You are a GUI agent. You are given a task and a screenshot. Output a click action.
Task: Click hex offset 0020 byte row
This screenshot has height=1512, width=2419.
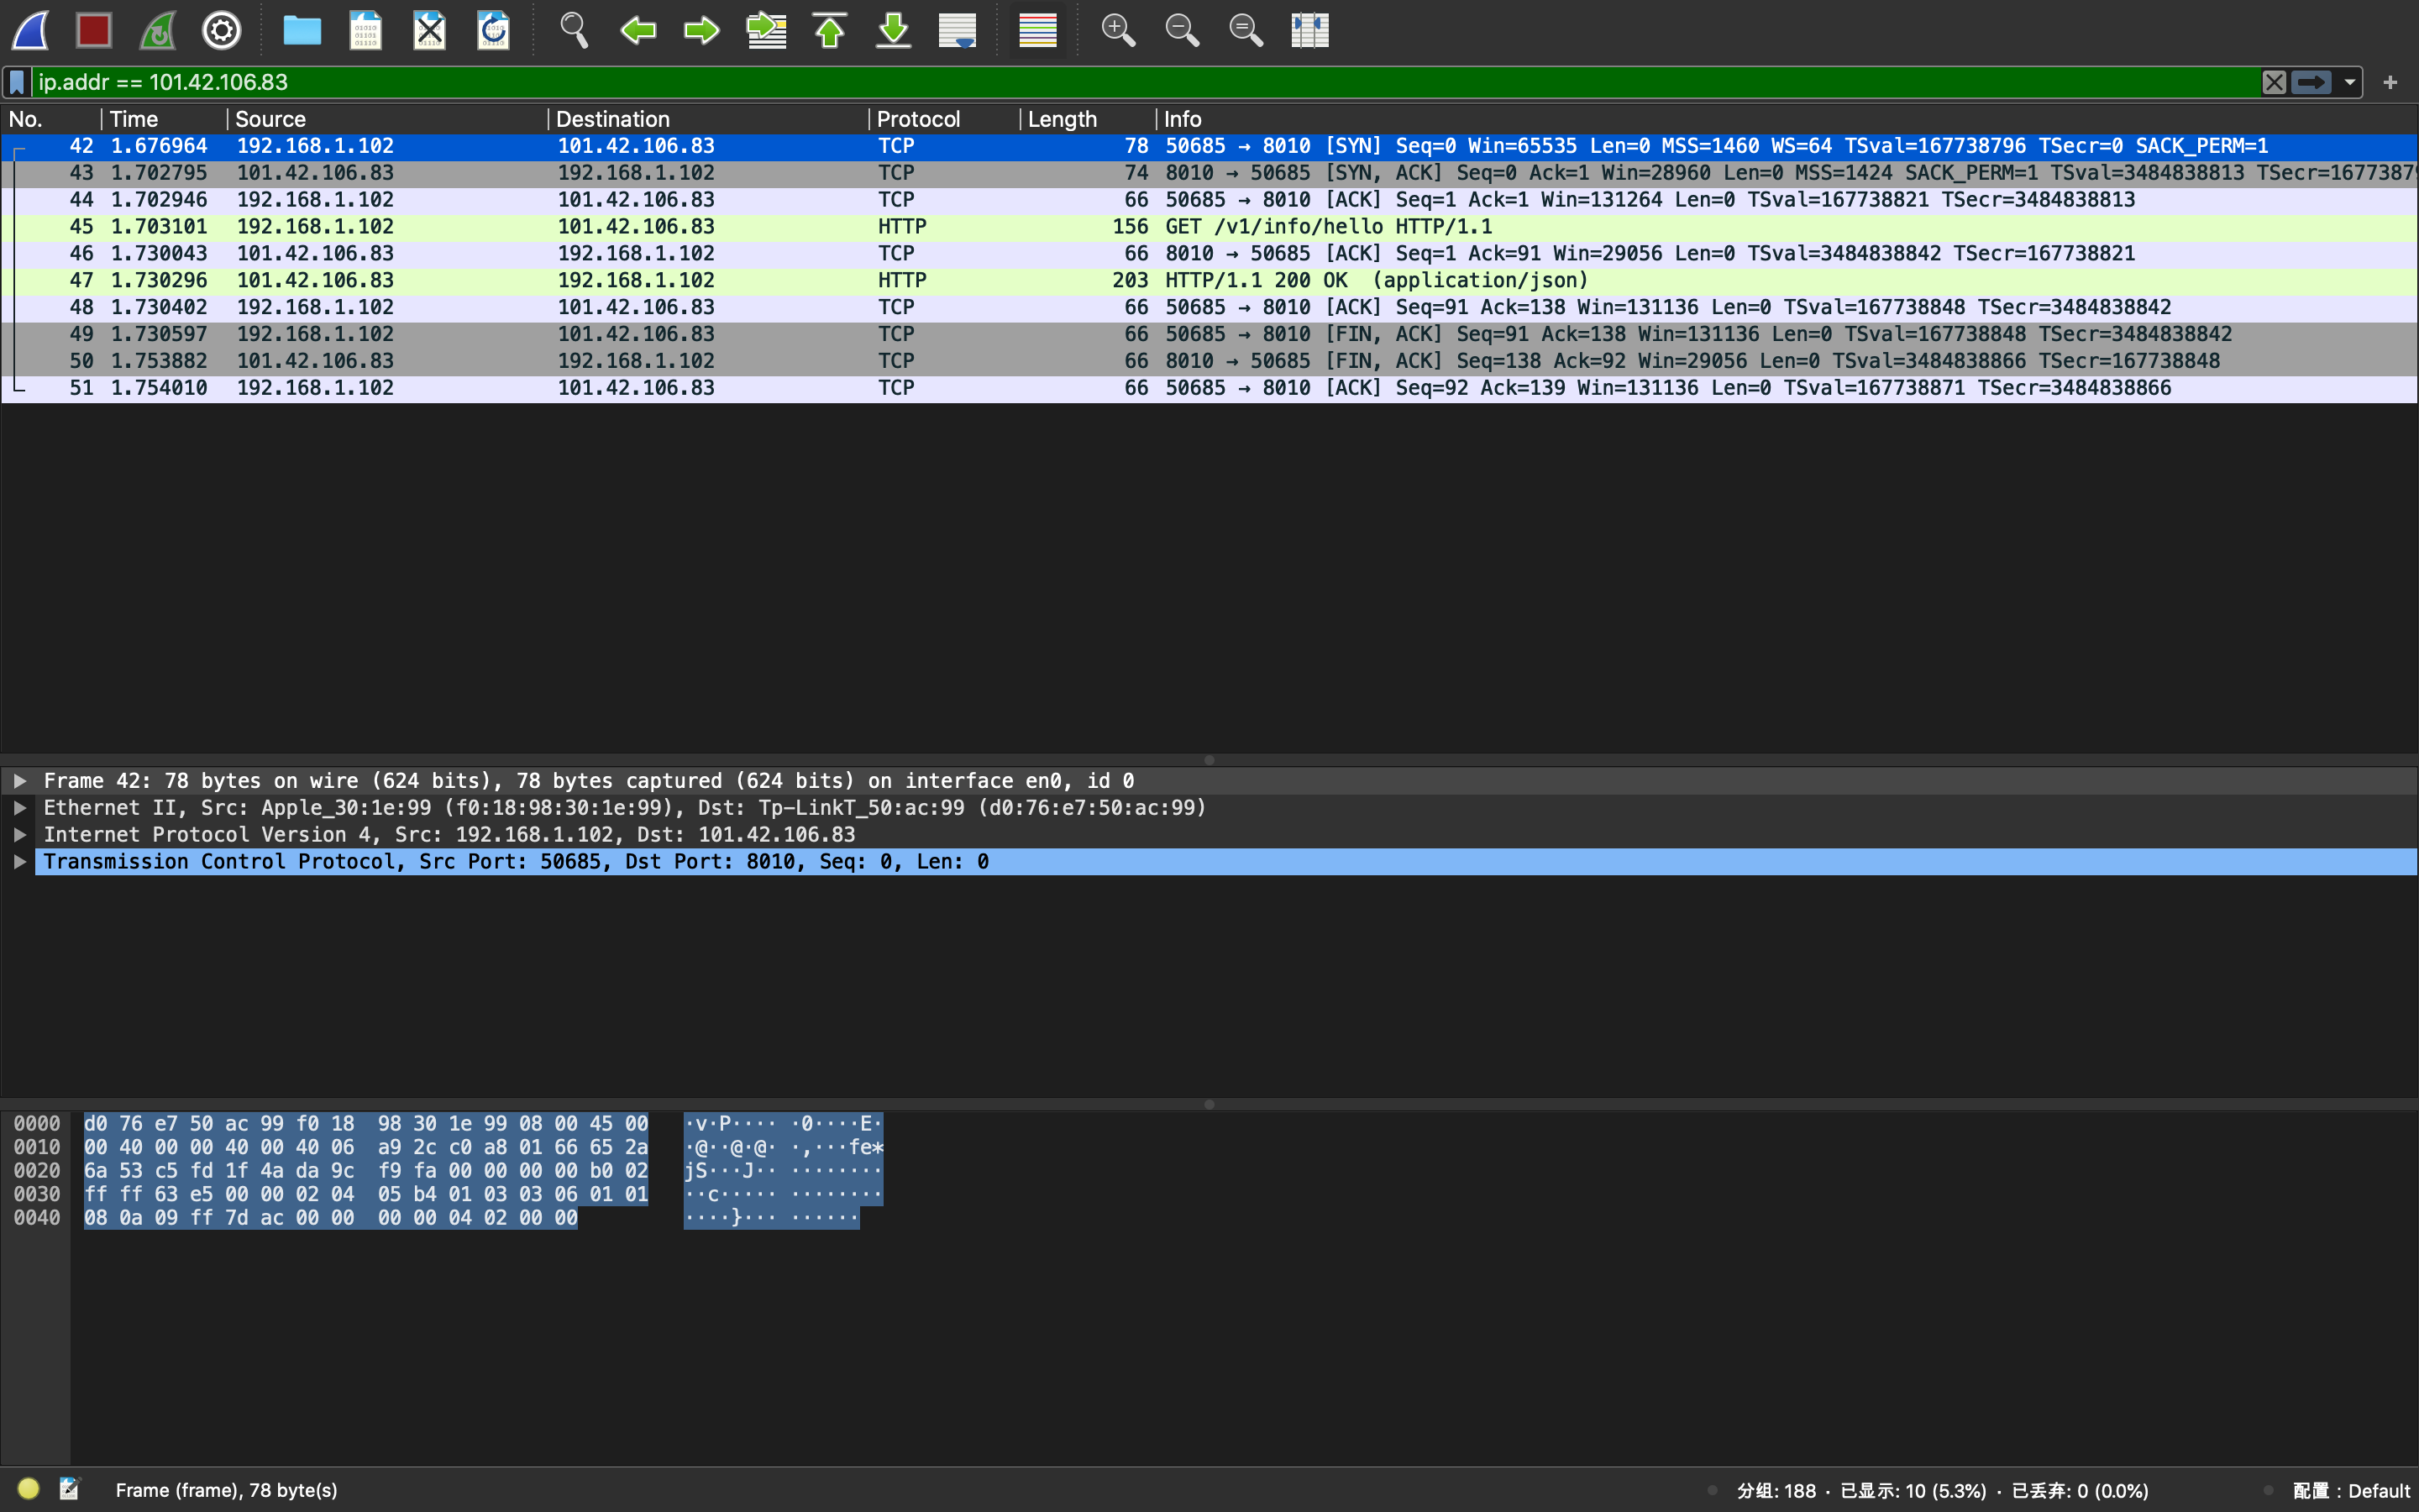pyautogui.click(x=366, y=1171)
